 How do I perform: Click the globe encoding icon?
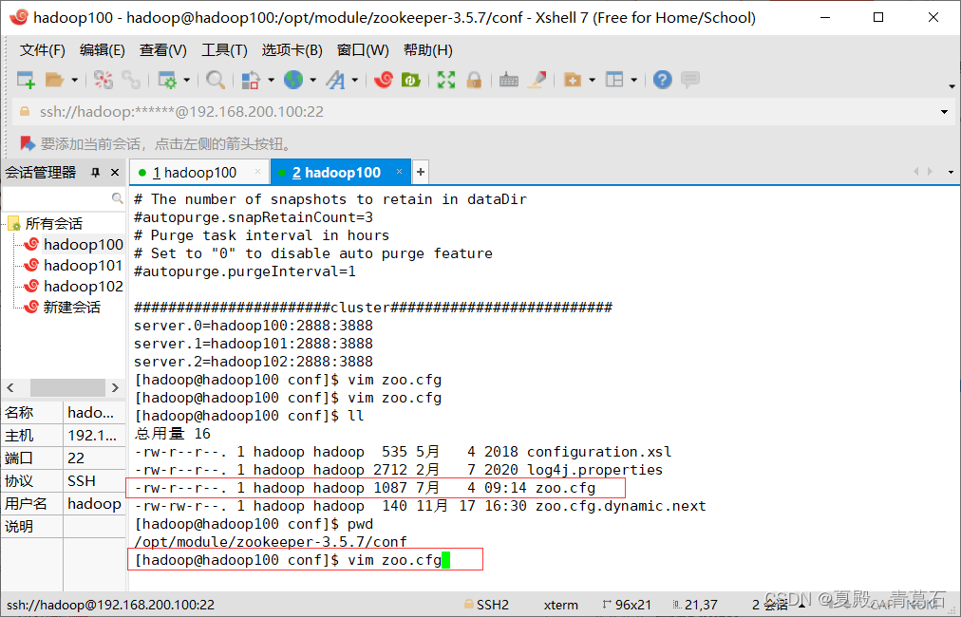click(x=293, y=80)
